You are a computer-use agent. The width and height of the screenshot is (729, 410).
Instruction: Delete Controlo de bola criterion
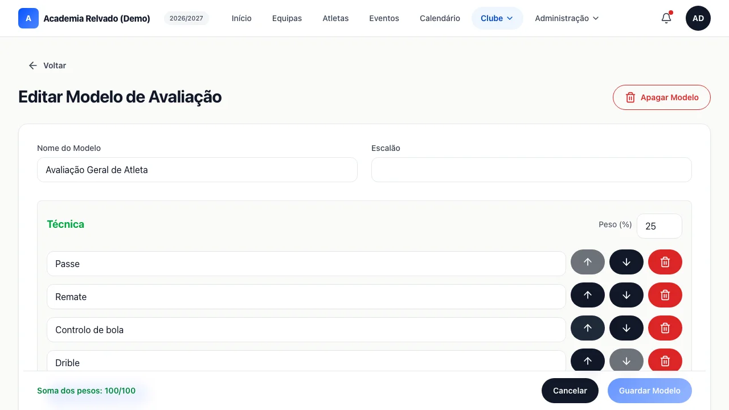(x=665, y=328)
